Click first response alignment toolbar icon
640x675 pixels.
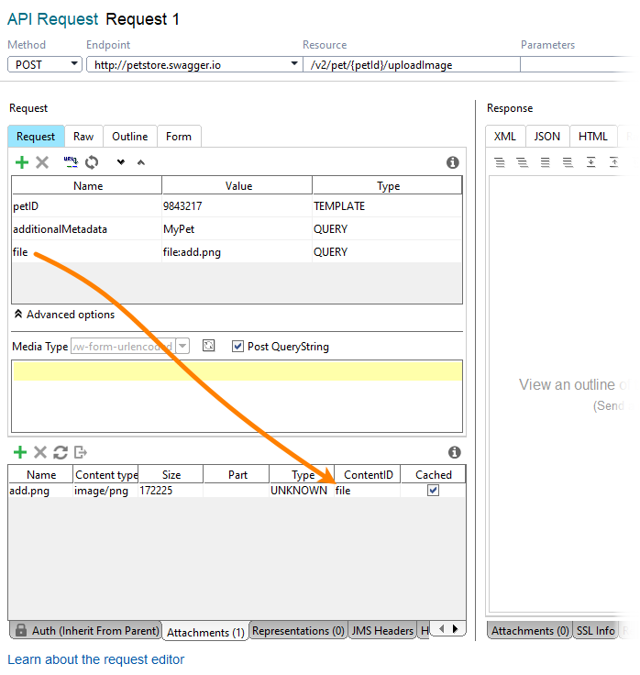coord(500,162)
